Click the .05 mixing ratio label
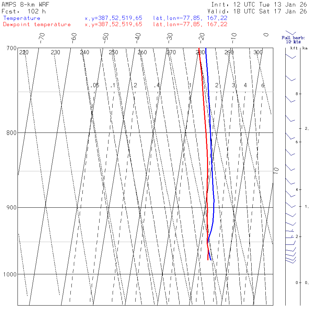This screenshot has width=309, height=309. tap(95, 85)
